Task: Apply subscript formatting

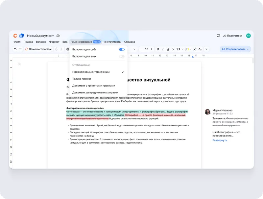Action: [200, 49]
